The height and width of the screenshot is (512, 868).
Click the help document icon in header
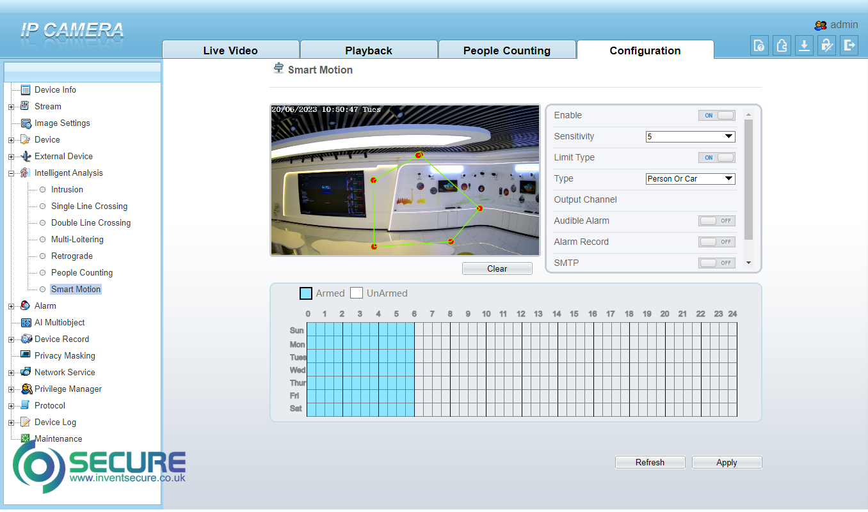(x=759, y=45)
